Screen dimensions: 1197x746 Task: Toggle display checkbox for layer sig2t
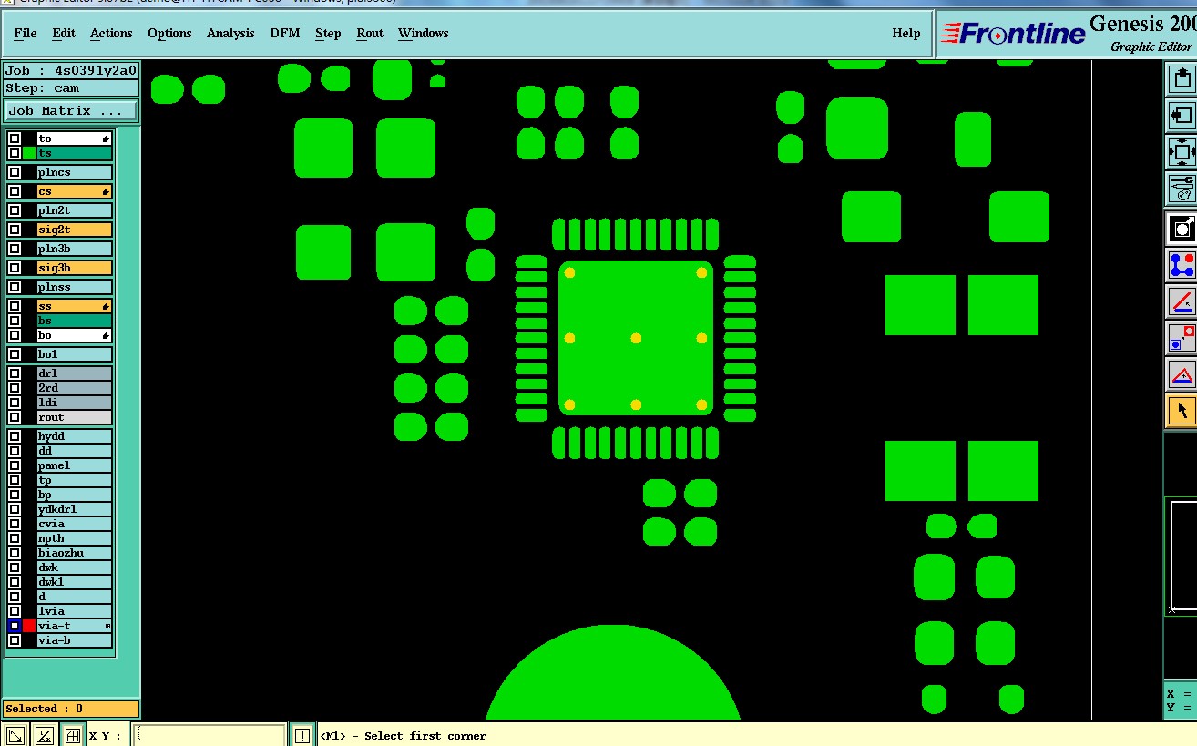(15, 230)
